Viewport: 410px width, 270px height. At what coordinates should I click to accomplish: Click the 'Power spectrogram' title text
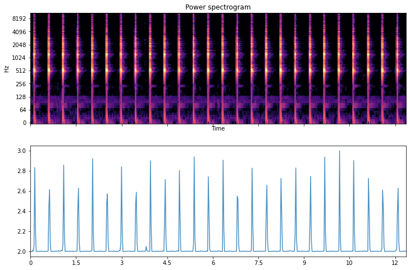(x=218, y=7)
